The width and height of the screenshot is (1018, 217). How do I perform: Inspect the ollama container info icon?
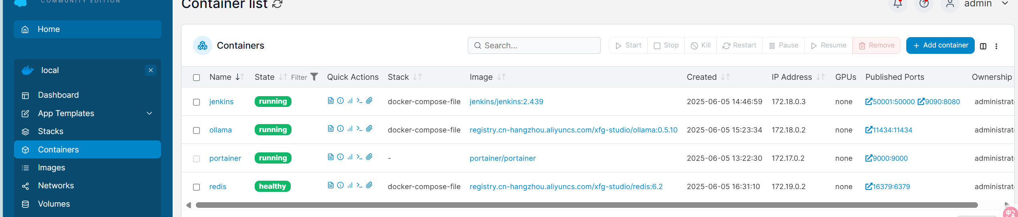340,128
